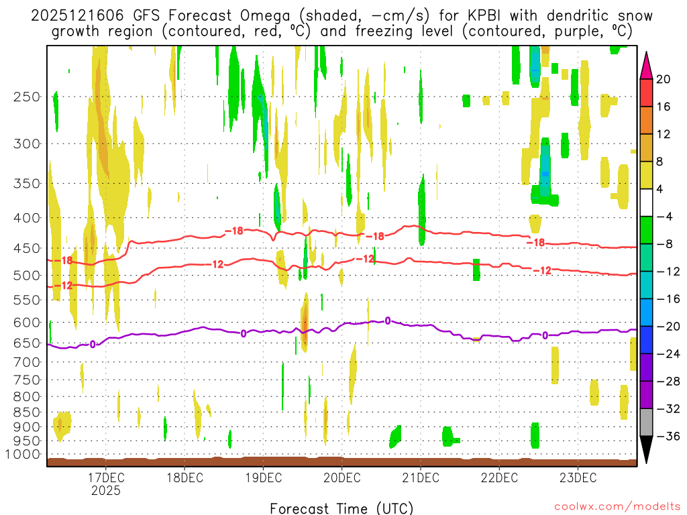
Task: Click the 750 pressure level label
Action: coord(27,380)
